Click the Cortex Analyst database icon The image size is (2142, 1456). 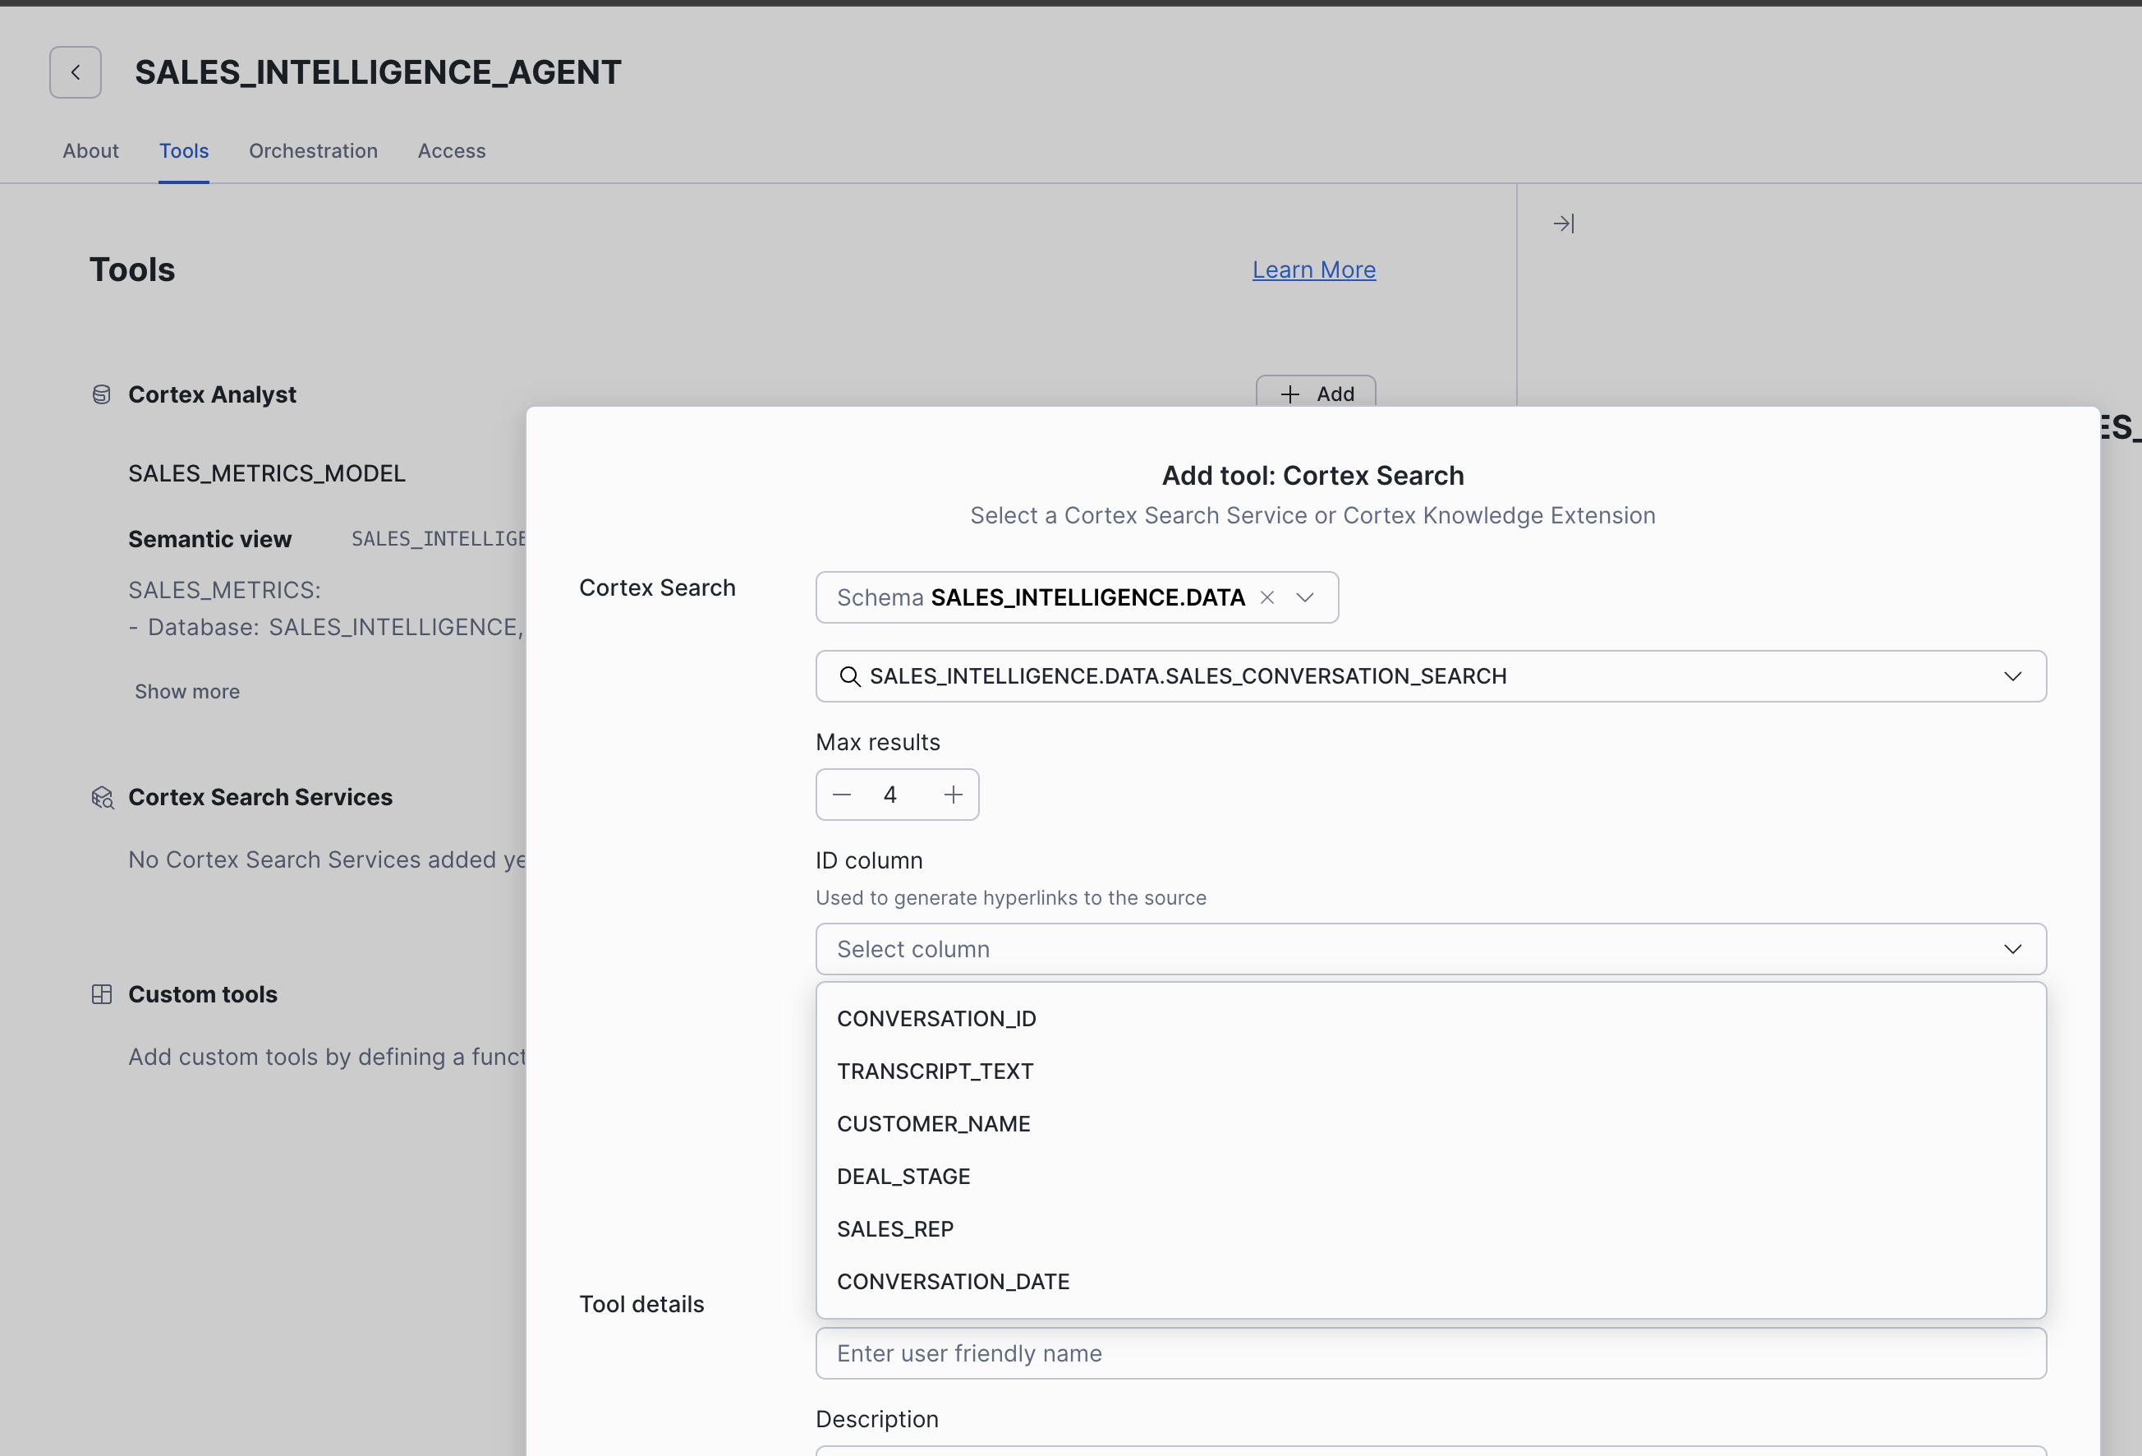click(x=101, y=394)
